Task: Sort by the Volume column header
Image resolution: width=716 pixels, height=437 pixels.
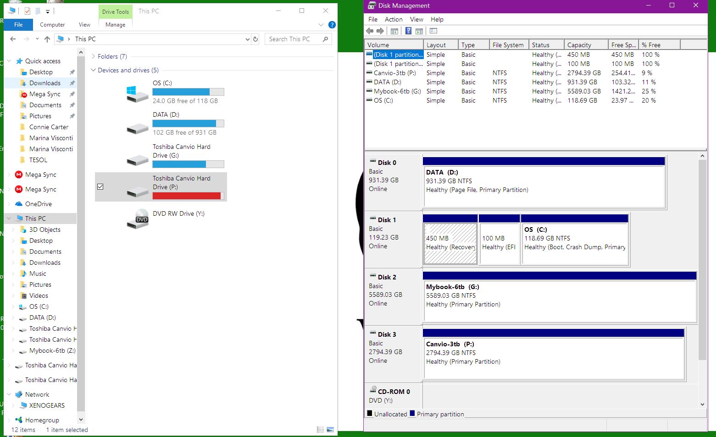Action: (394, 45)
